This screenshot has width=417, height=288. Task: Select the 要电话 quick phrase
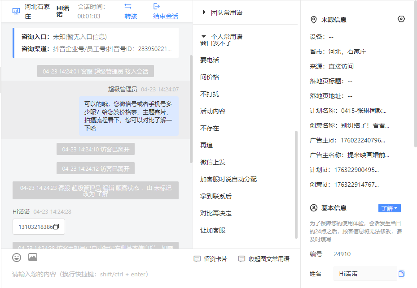[210, 60]
